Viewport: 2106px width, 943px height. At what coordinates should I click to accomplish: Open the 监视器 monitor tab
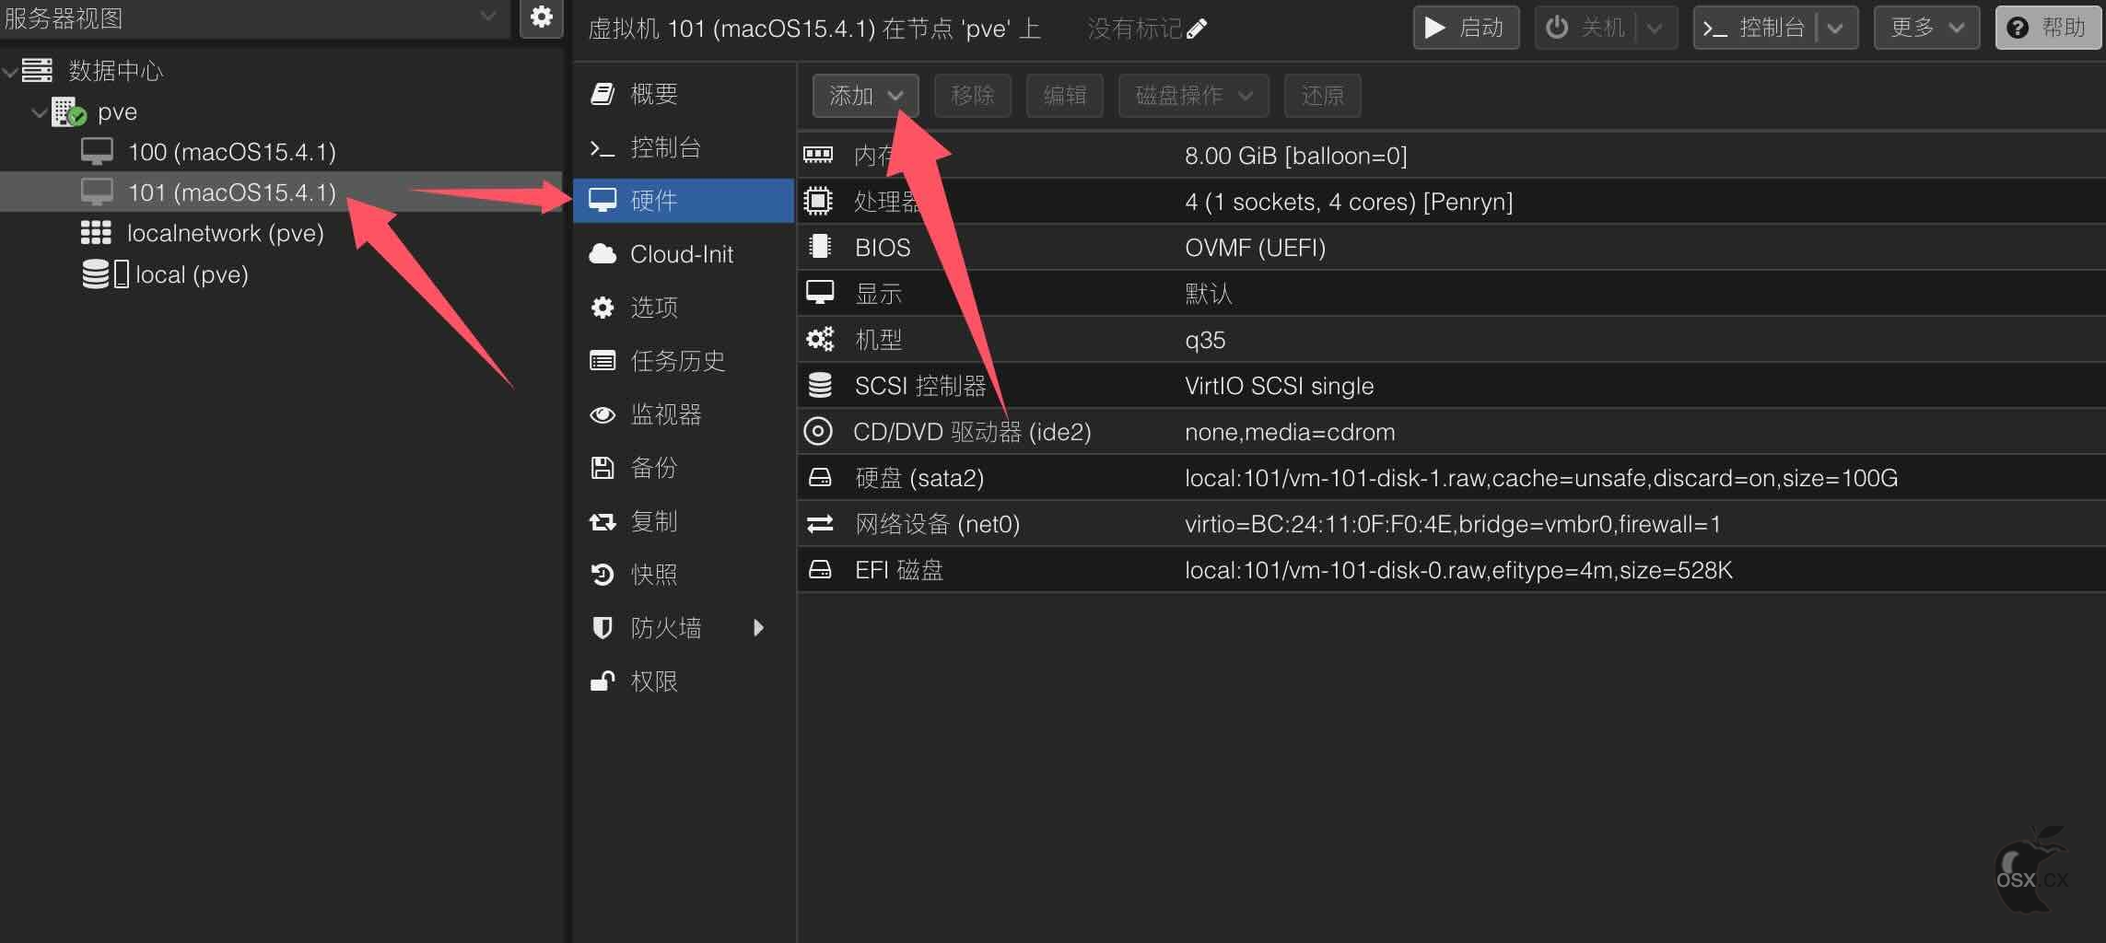click(x=684, y=414)
